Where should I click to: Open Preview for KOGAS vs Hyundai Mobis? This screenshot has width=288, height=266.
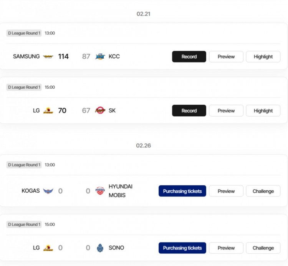(226, 191)
